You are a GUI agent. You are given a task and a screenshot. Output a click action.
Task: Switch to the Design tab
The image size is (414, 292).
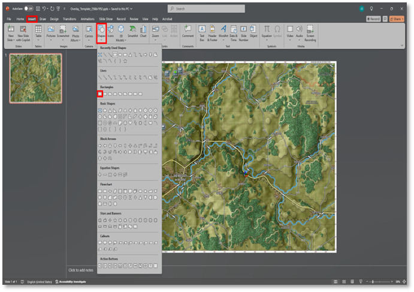click(x=55, y=19)
